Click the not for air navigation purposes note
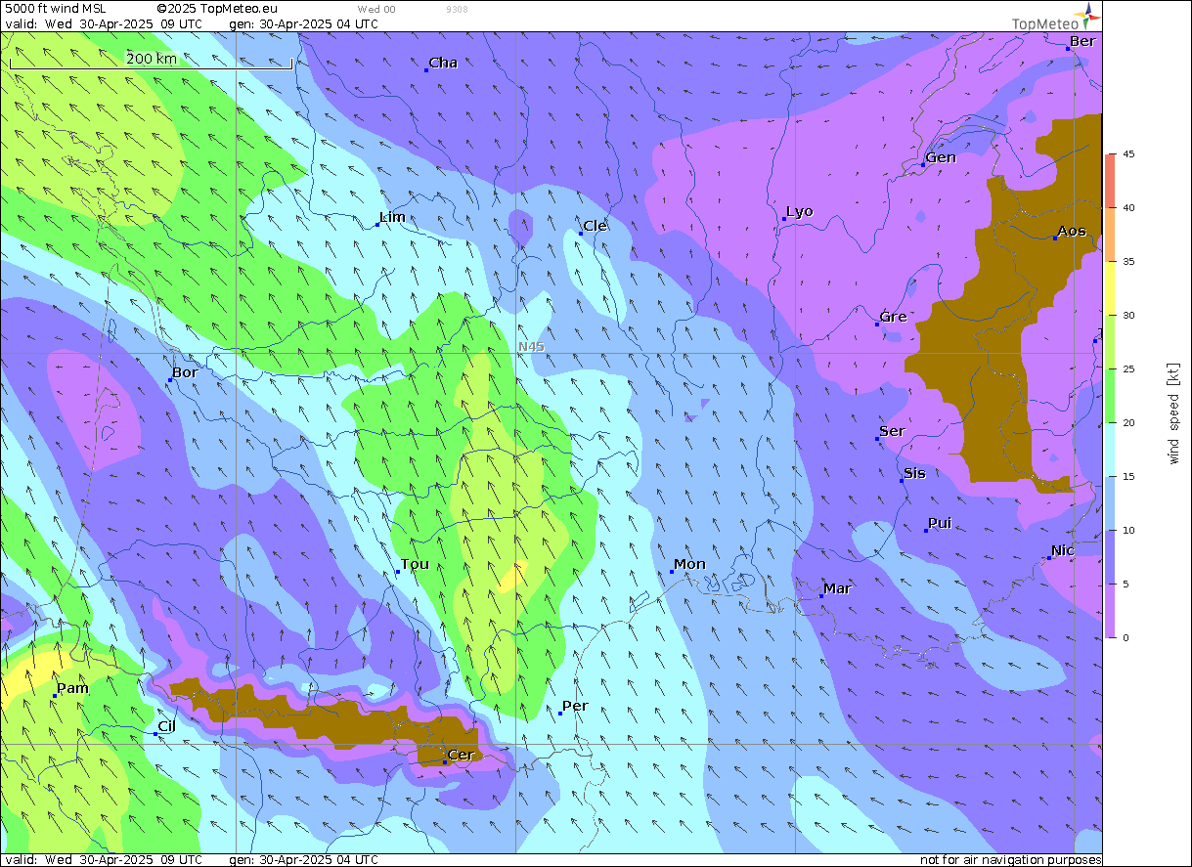 tap(1011, 859)
